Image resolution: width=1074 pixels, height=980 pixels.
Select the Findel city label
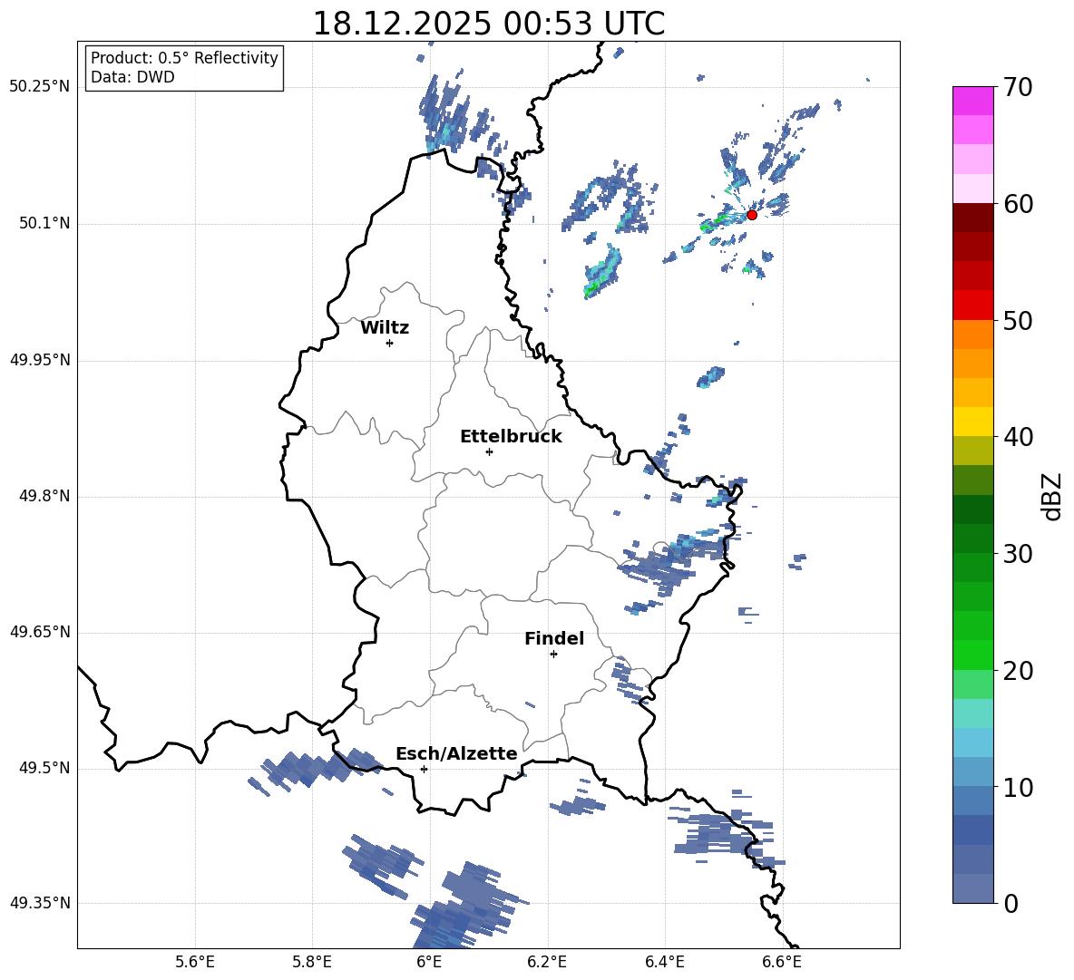pyautogui.click(x=554, y=638)
